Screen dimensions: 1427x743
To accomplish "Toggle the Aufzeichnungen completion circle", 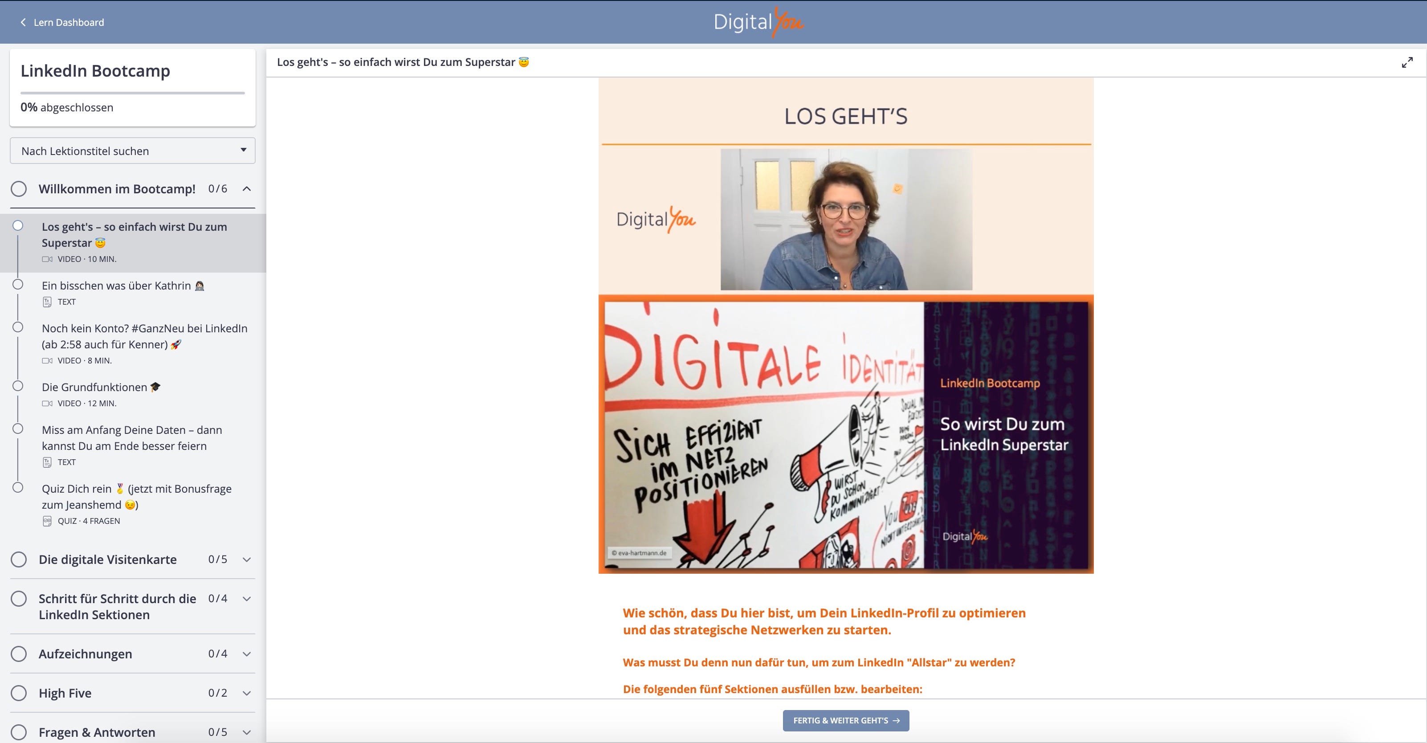I will click(x=19, y=654).
